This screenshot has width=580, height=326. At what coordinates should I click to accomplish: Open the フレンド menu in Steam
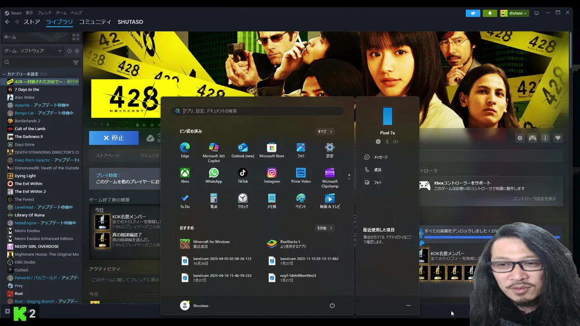[44, 13]
